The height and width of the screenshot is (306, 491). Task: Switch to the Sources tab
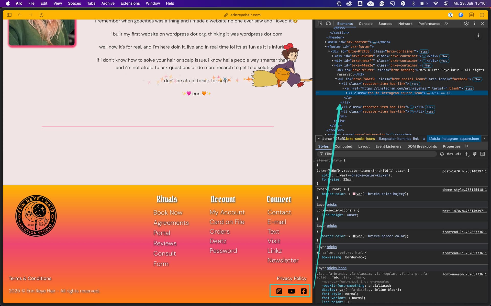point(385,24)
